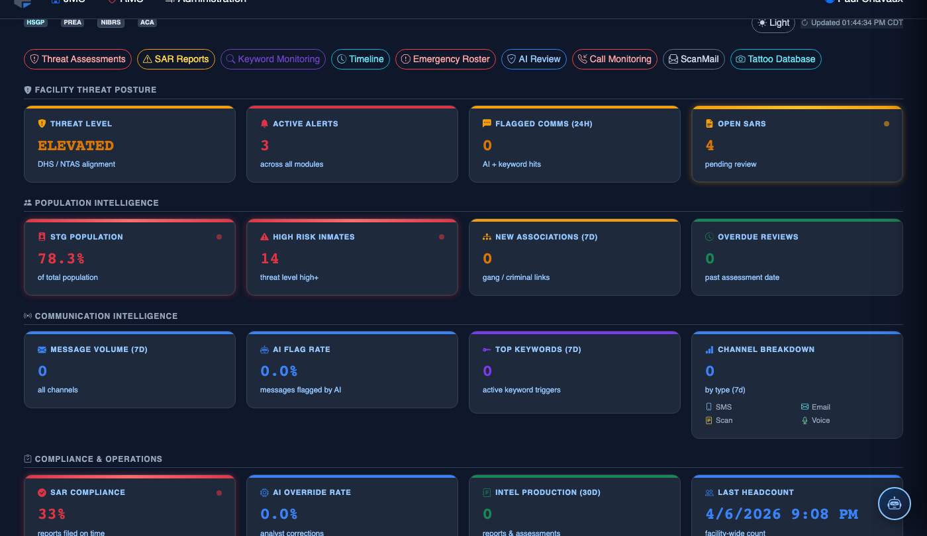
Task: Click the 4/6/2026 9:08 PM headcount value
Action: coord(781,514)
